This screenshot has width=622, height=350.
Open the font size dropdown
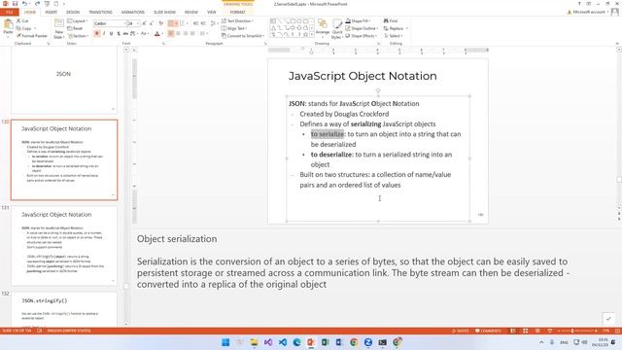tap(138, 23)
